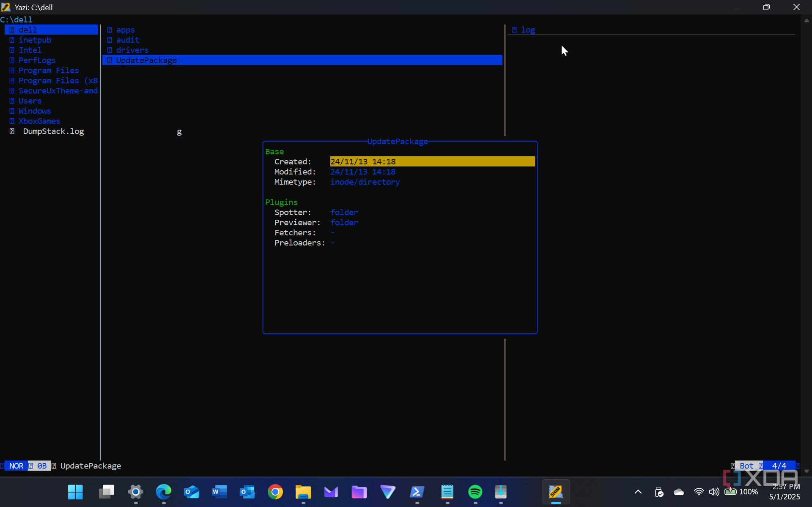Select the audit folder in current pane

tap(127, 40)
